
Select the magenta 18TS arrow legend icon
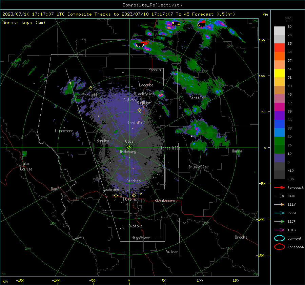pos(279,230)
